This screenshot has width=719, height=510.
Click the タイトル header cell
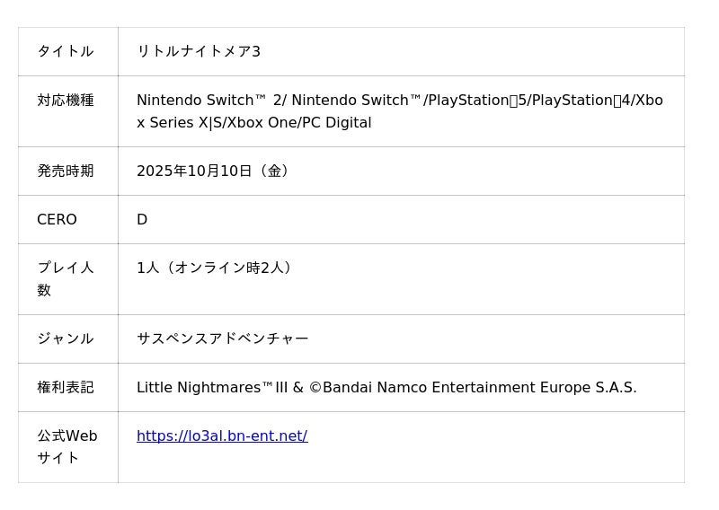click(x=66, y=51)
